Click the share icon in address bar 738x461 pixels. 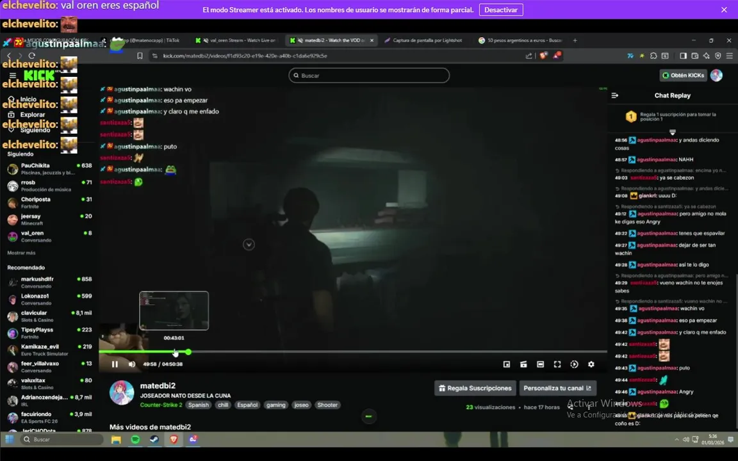529,56
